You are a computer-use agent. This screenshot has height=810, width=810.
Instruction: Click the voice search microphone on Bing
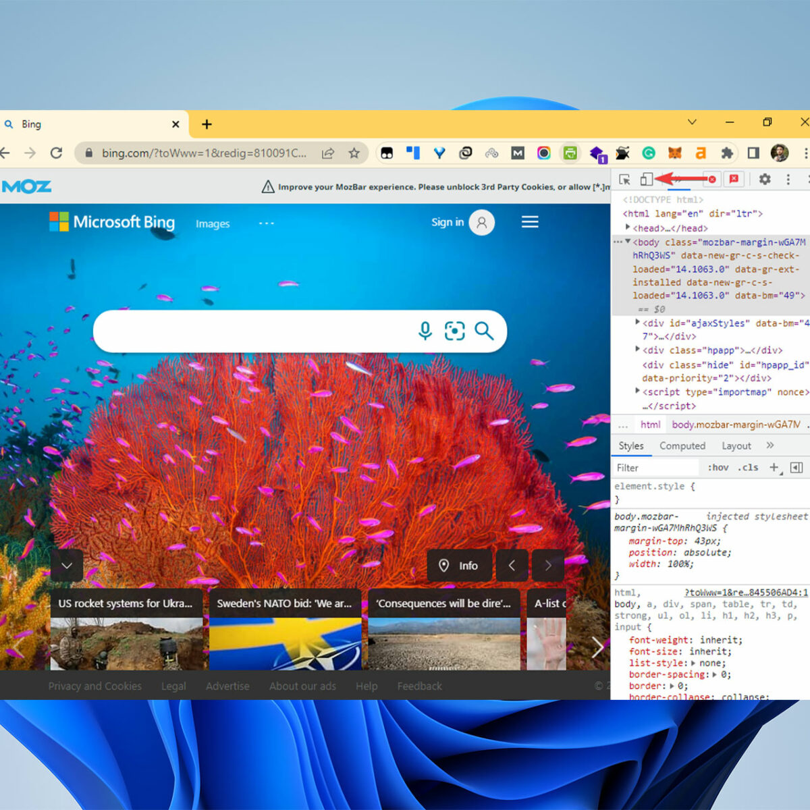(x=425, y=331)
